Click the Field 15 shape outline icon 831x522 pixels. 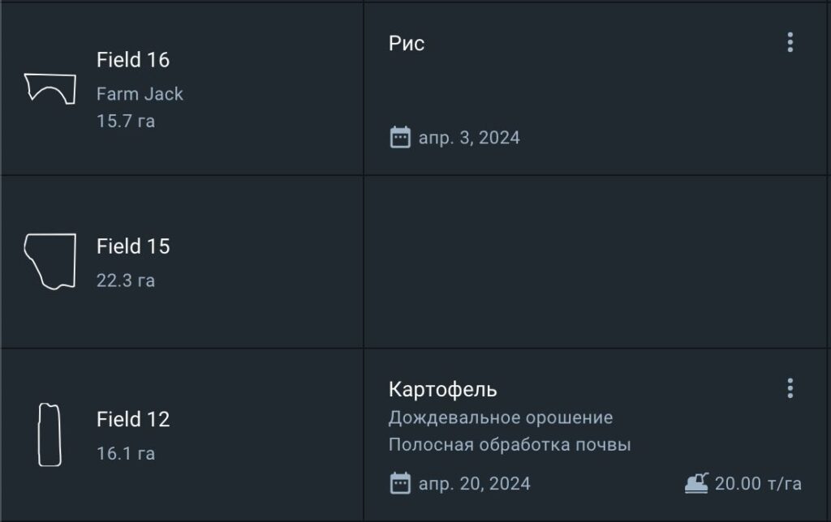coord(50,261)
